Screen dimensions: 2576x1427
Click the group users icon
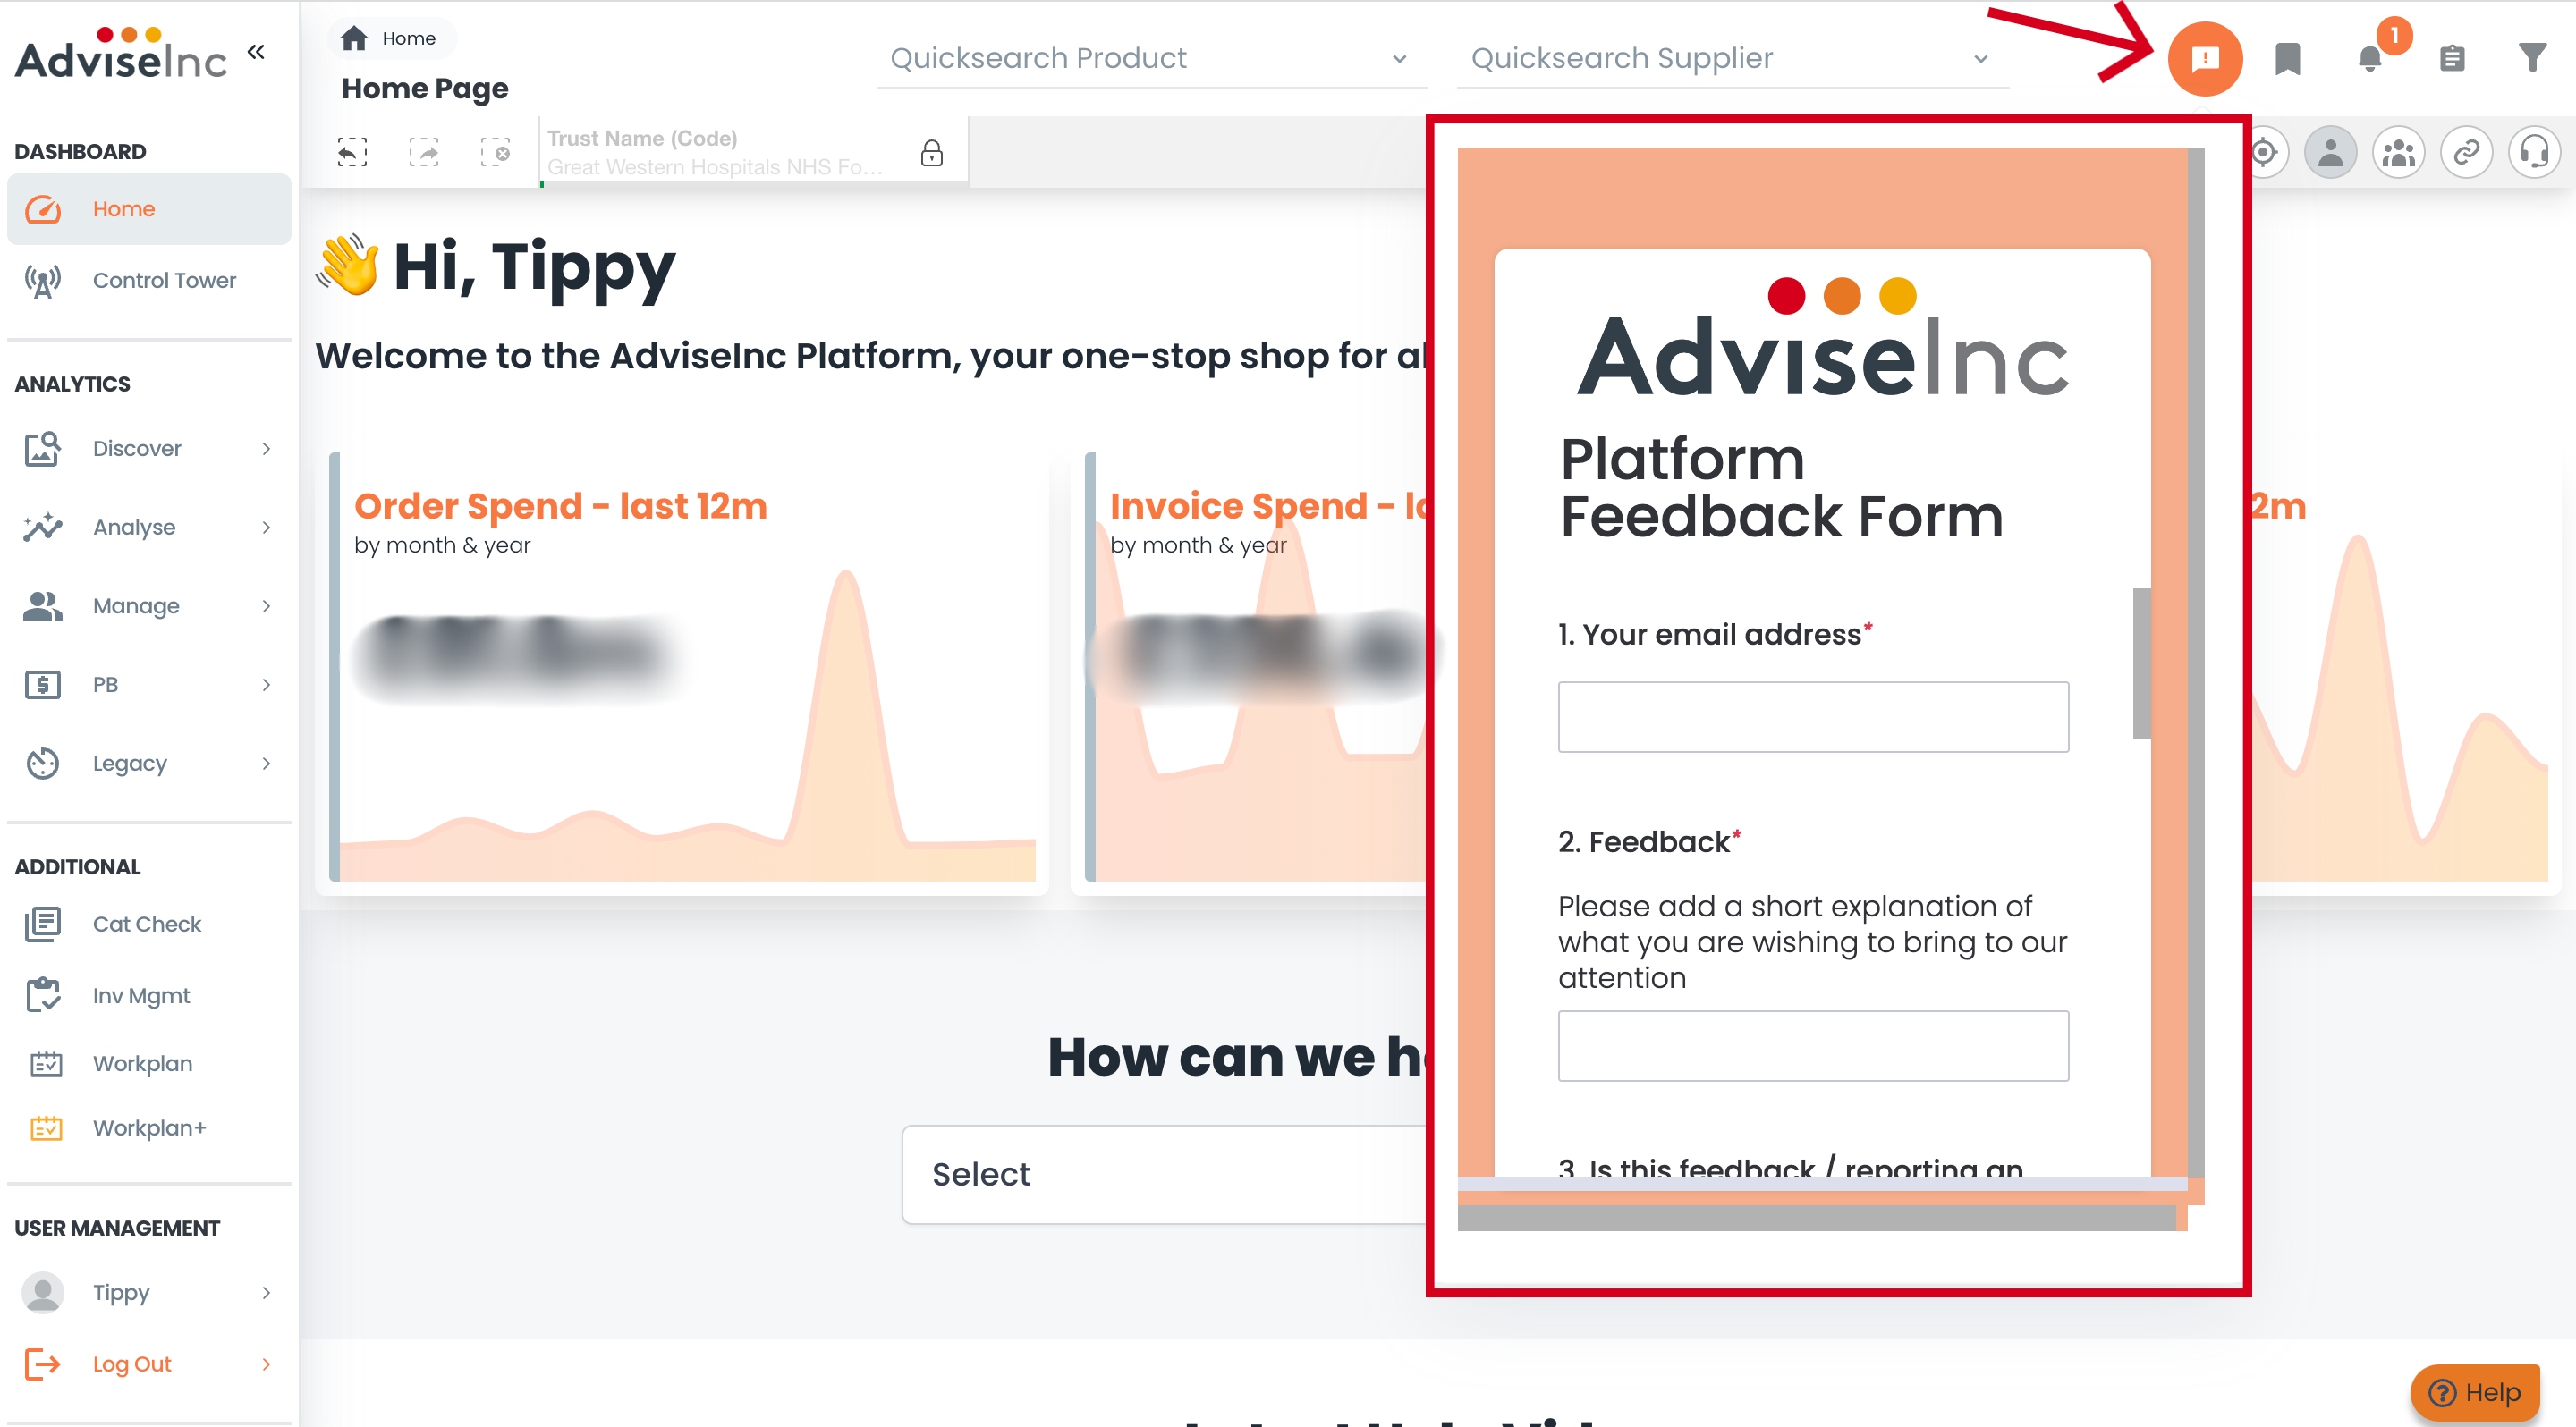click(x=2398, y=153)
